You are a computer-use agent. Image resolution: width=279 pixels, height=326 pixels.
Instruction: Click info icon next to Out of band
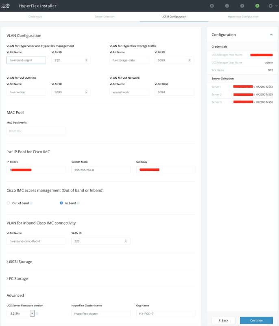pyautogui.click(x=31, y=203)
